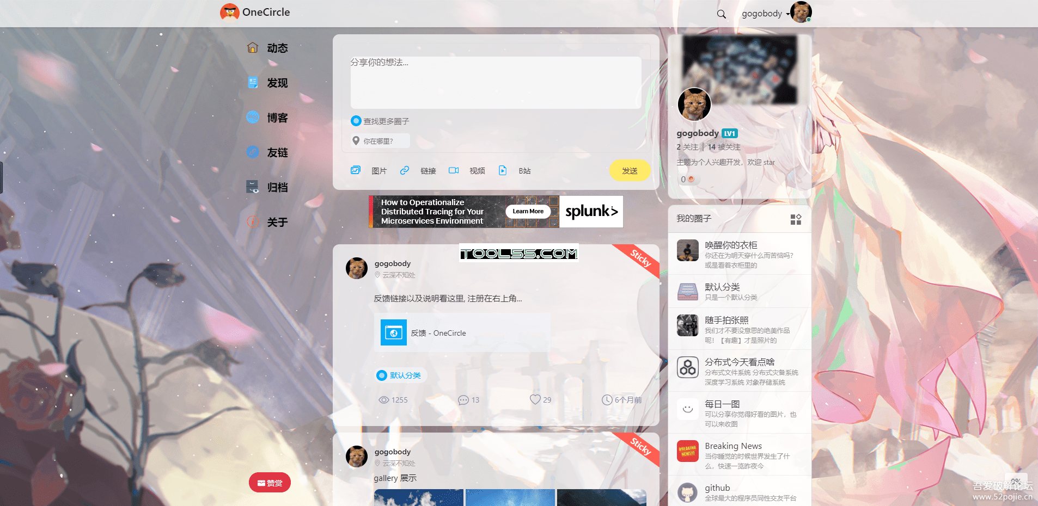Click the view count eye icon 1255
1038x506 pixels.
384,400
